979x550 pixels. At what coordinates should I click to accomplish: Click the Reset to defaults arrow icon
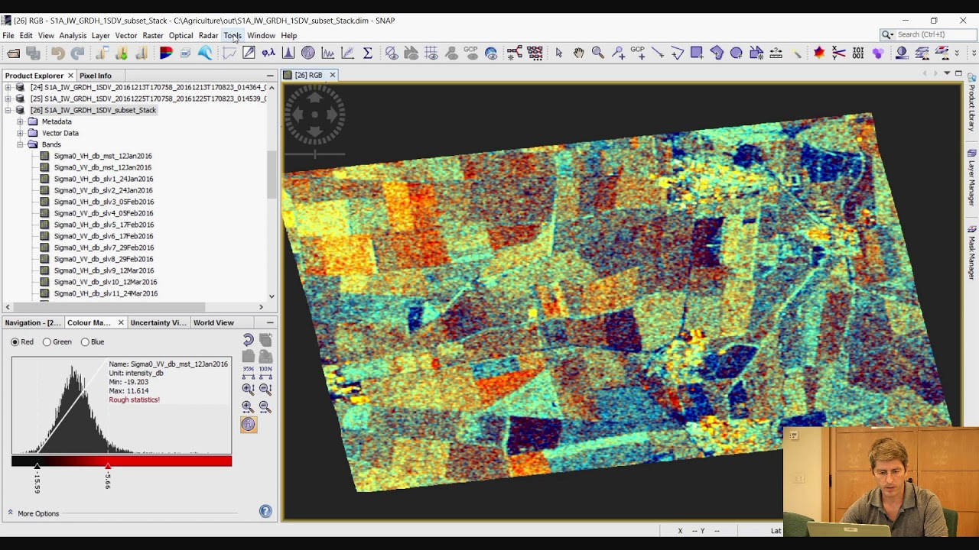249,341
